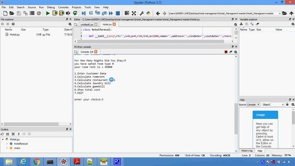
Task: Run the file with green play button
Action: (x=48, y=13)
